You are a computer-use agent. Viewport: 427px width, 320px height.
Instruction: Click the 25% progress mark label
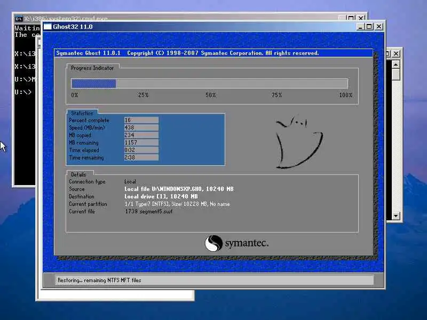point(143,95)
